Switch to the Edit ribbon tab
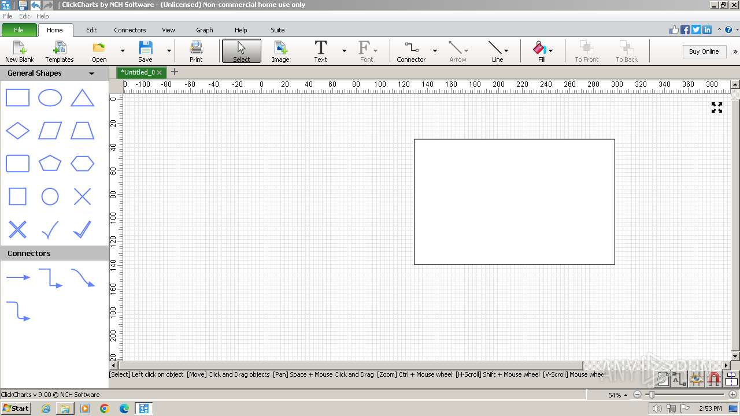This screenshot has width=740, height=416. click(91, 30)
